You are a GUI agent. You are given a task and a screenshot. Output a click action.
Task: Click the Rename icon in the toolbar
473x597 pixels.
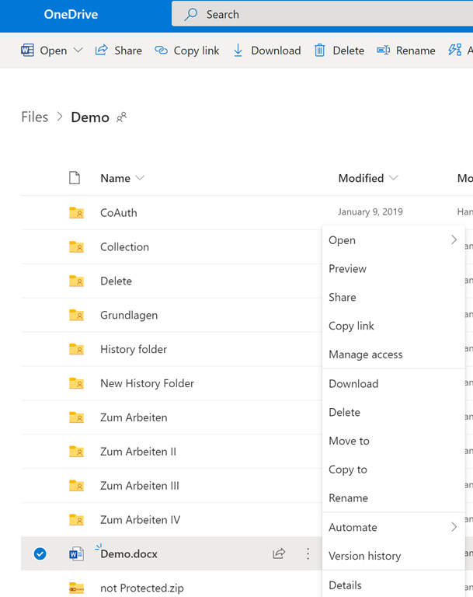pos(383,51)
